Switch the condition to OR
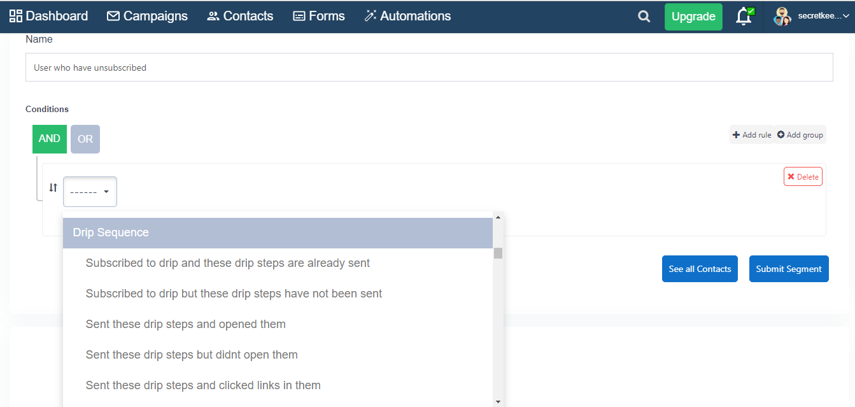The width and height of the screenshot is (855, 407). coord(85,139)
